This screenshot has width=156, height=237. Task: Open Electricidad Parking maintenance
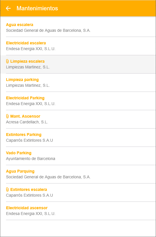pos(78,101)
